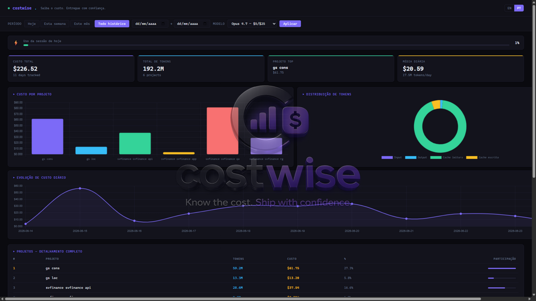Image resolution: width=536 pixels, height=301 pixels.
Task: Toggle Output series in donut legend
Action: click(416, 157)
